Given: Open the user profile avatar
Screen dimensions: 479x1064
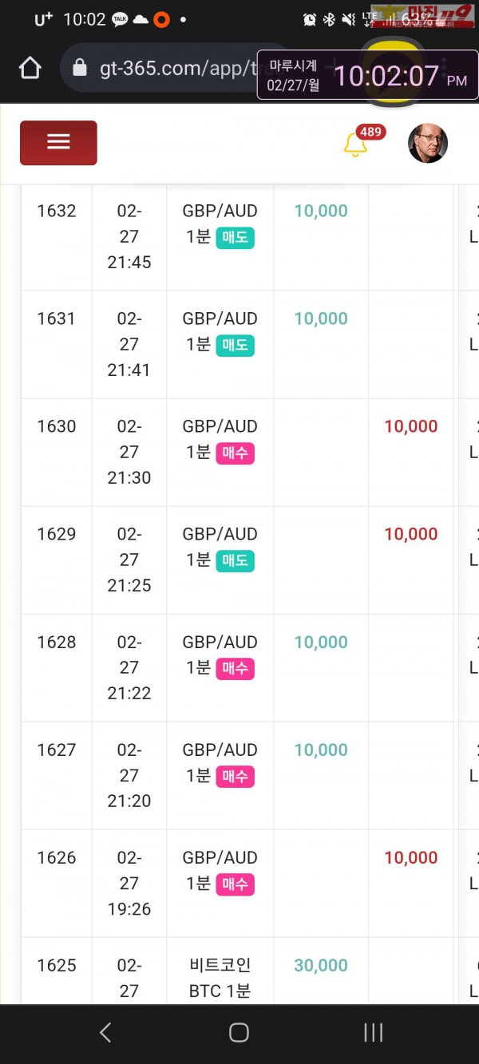Looking at the screenshot, I should coord(428,144).
